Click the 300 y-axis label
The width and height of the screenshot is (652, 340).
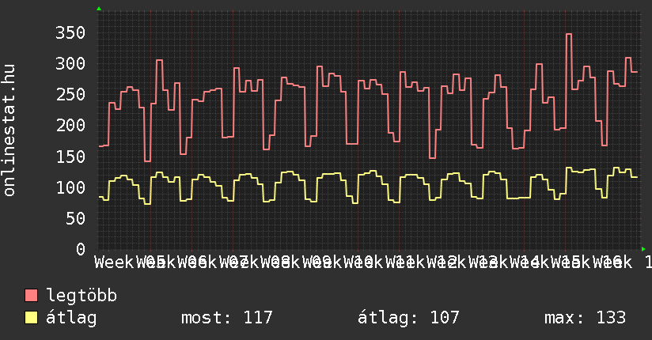[70, 63]
